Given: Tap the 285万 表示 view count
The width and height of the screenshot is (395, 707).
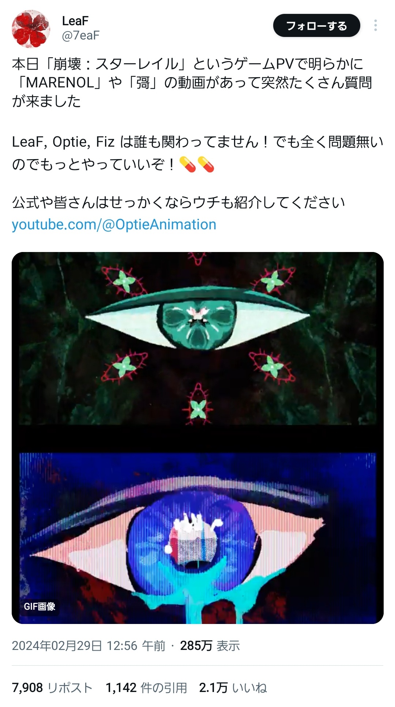Looking at the screenshot, I should [x=210, y=646].
